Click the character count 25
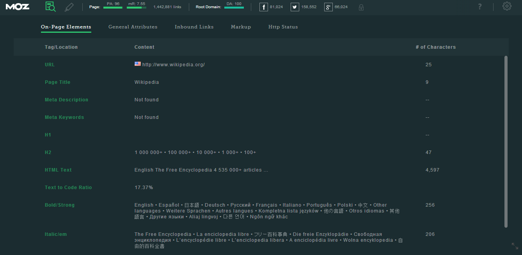 [429, 65]
